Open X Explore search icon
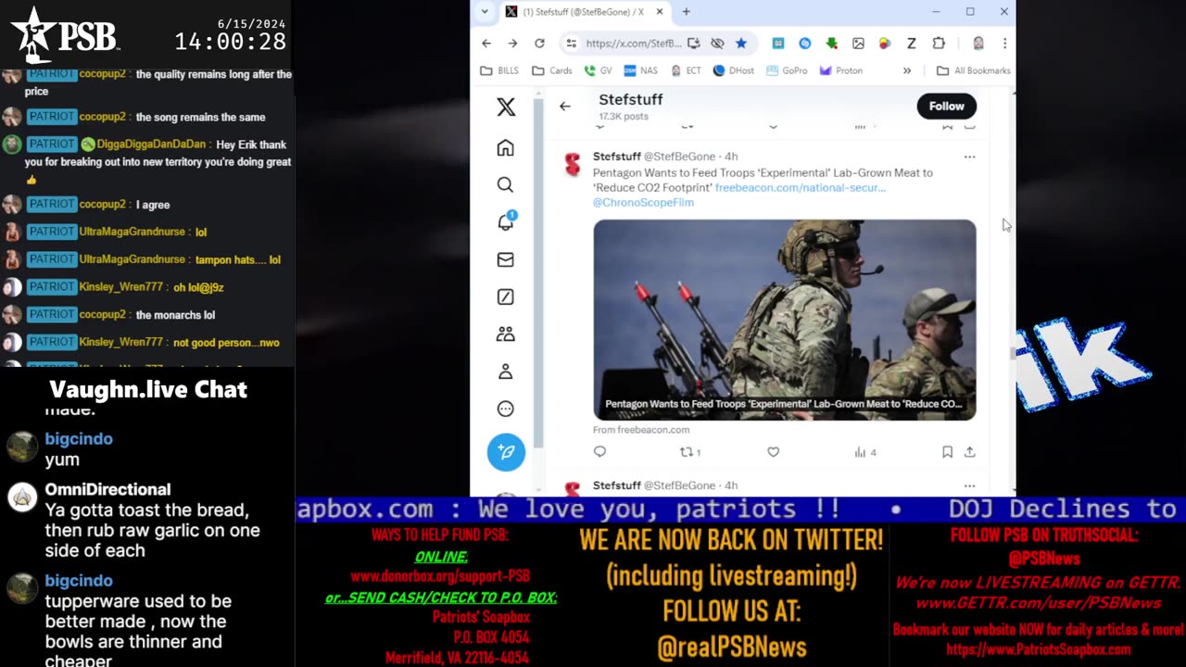 point(505,185)
